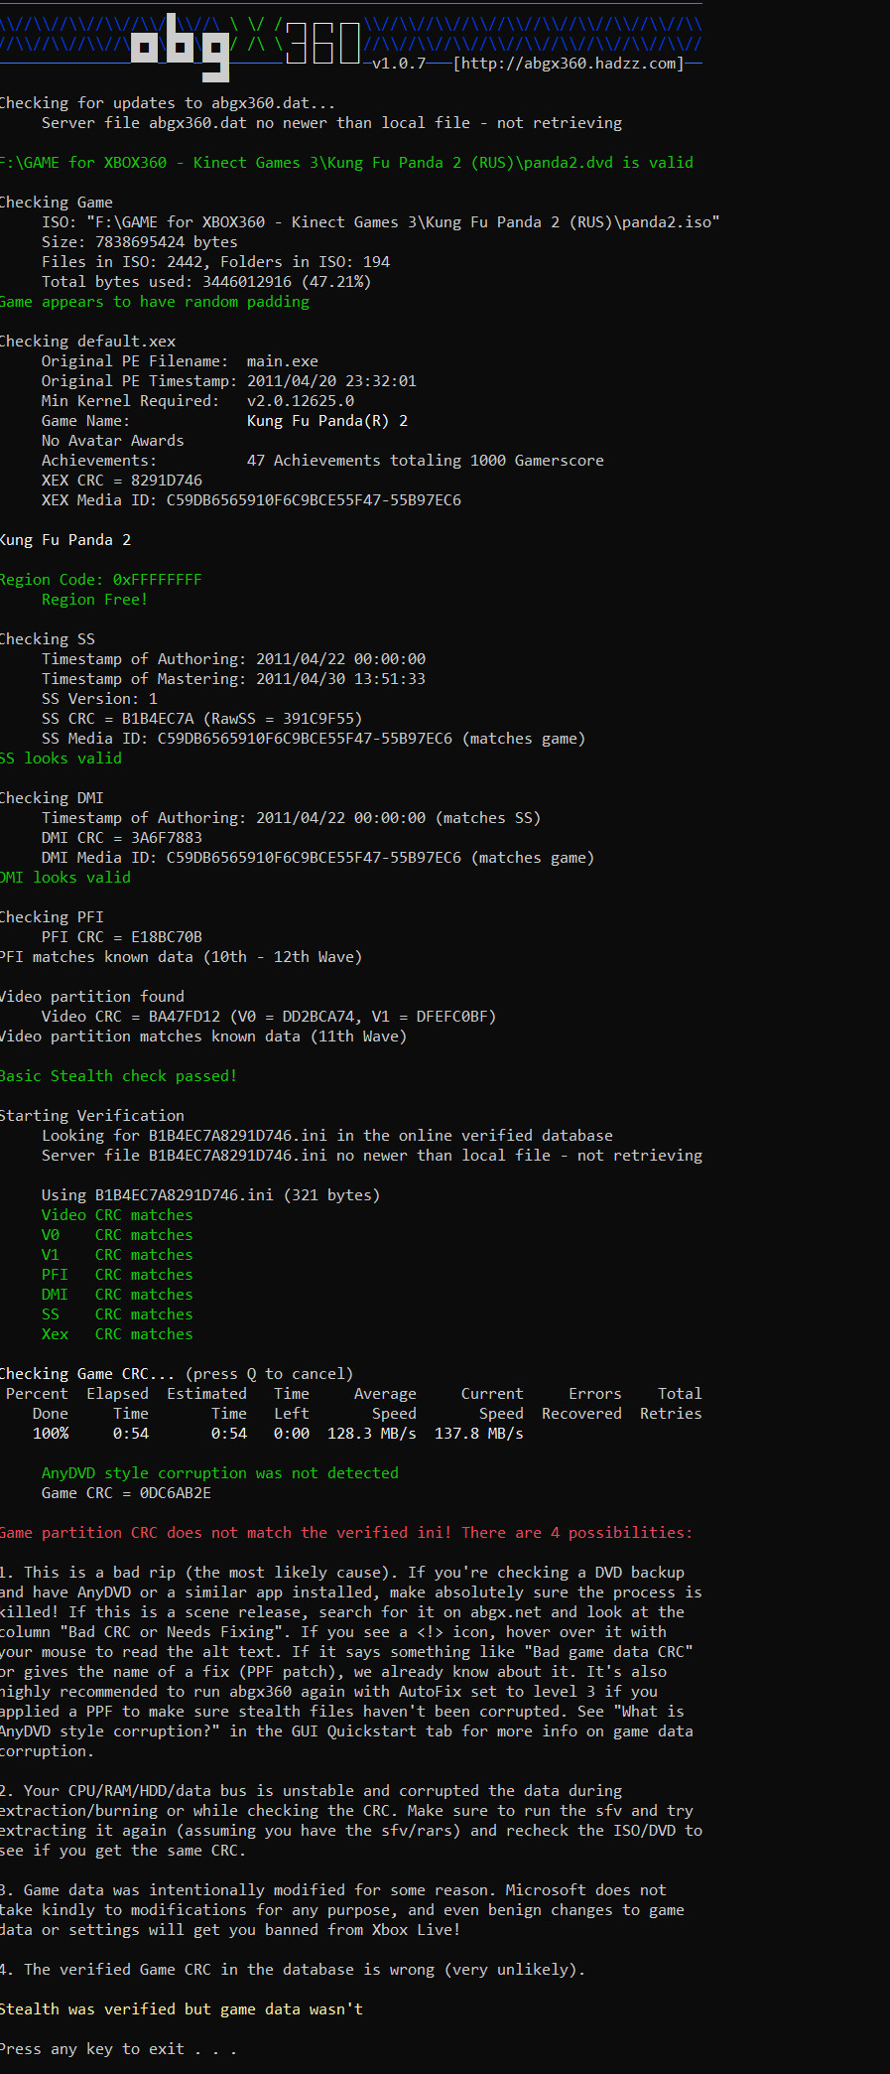Click the PE timestamp 2011/04/20 23:32:01
This screenshot has height=2074, width=890.
coord(331,381)
